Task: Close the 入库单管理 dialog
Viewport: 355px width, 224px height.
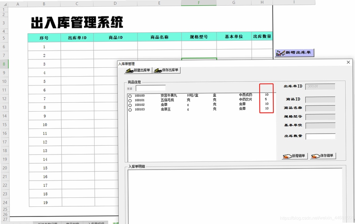Action: click(x=348, y=62)
